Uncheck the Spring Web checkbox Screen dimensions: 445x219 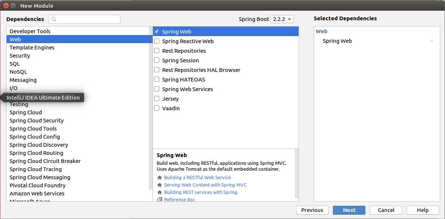(x=157, y=31)
